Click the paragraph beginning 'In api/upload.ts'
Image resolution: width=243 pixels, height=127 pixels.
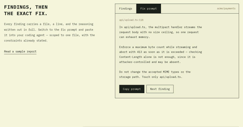[161, 32]
